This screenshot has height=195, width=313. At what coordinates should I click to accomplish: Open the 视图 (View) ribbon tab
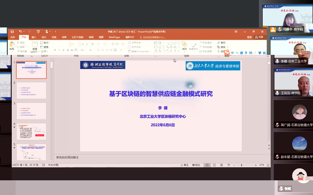pyautogui.click(x=101, y=37)
